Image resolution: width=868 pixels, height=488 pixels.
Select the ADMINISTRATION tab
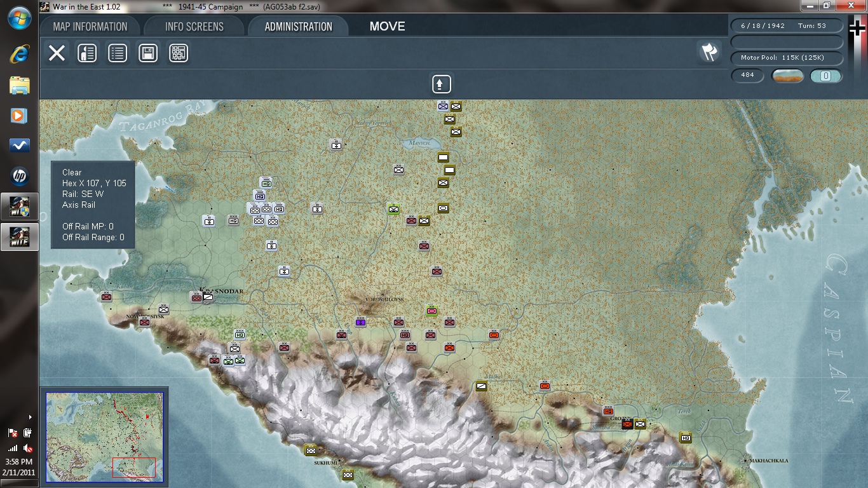coord(299,27)
